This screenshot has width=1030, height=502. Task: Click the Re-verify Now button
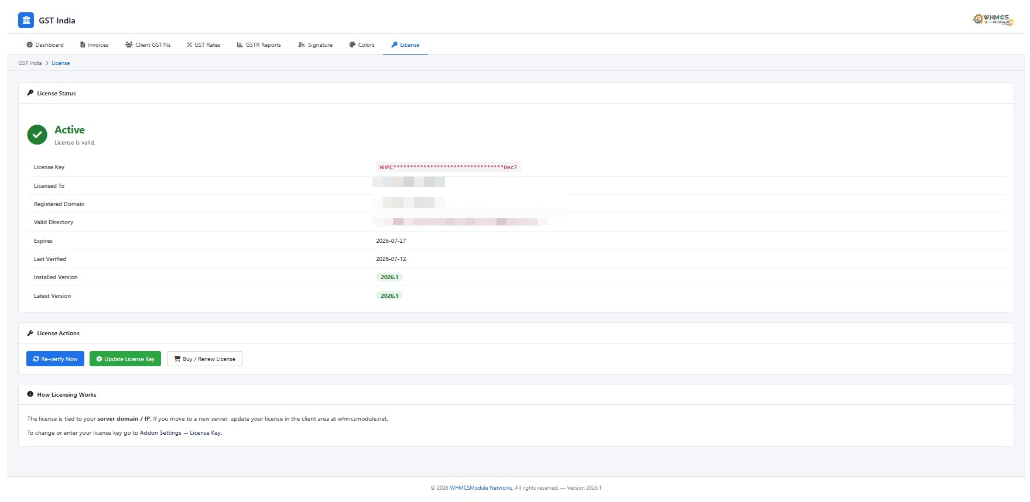(55, 359)
